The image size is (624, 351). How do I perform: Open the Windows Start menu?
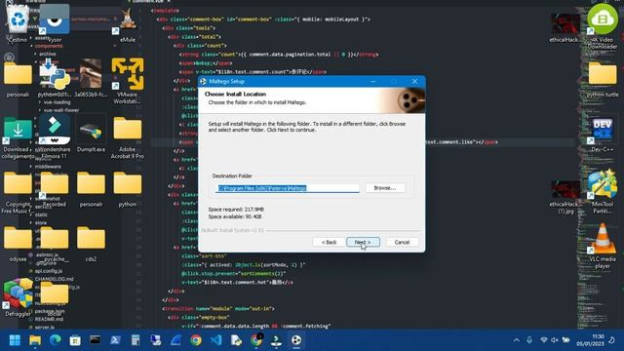(15, 340)
